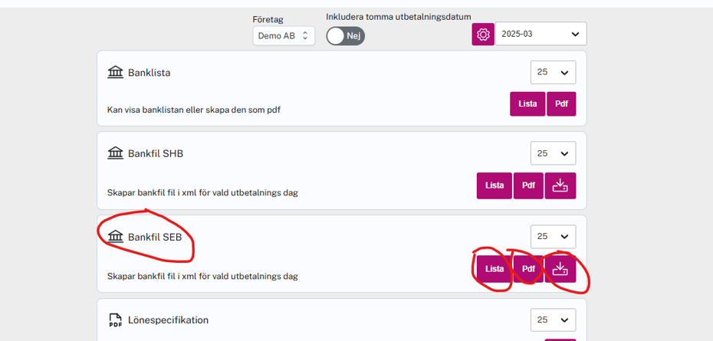Open the Företag Demo AB dropdown
Image resolution: width=713 pixels, height=341 pixels.
pyautogui.click(x=284, y=36)
